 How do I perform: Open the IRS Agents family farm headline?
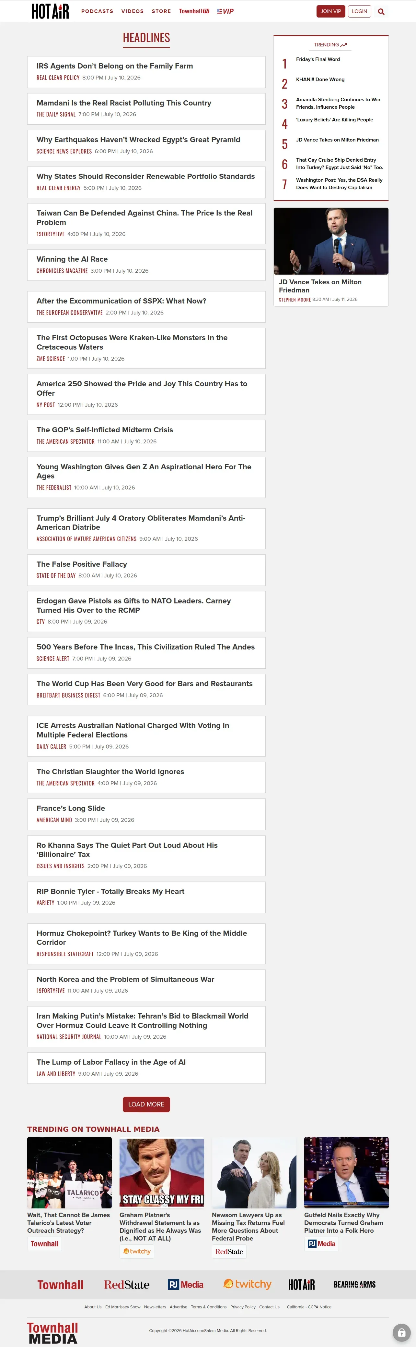tap(115, 66)
